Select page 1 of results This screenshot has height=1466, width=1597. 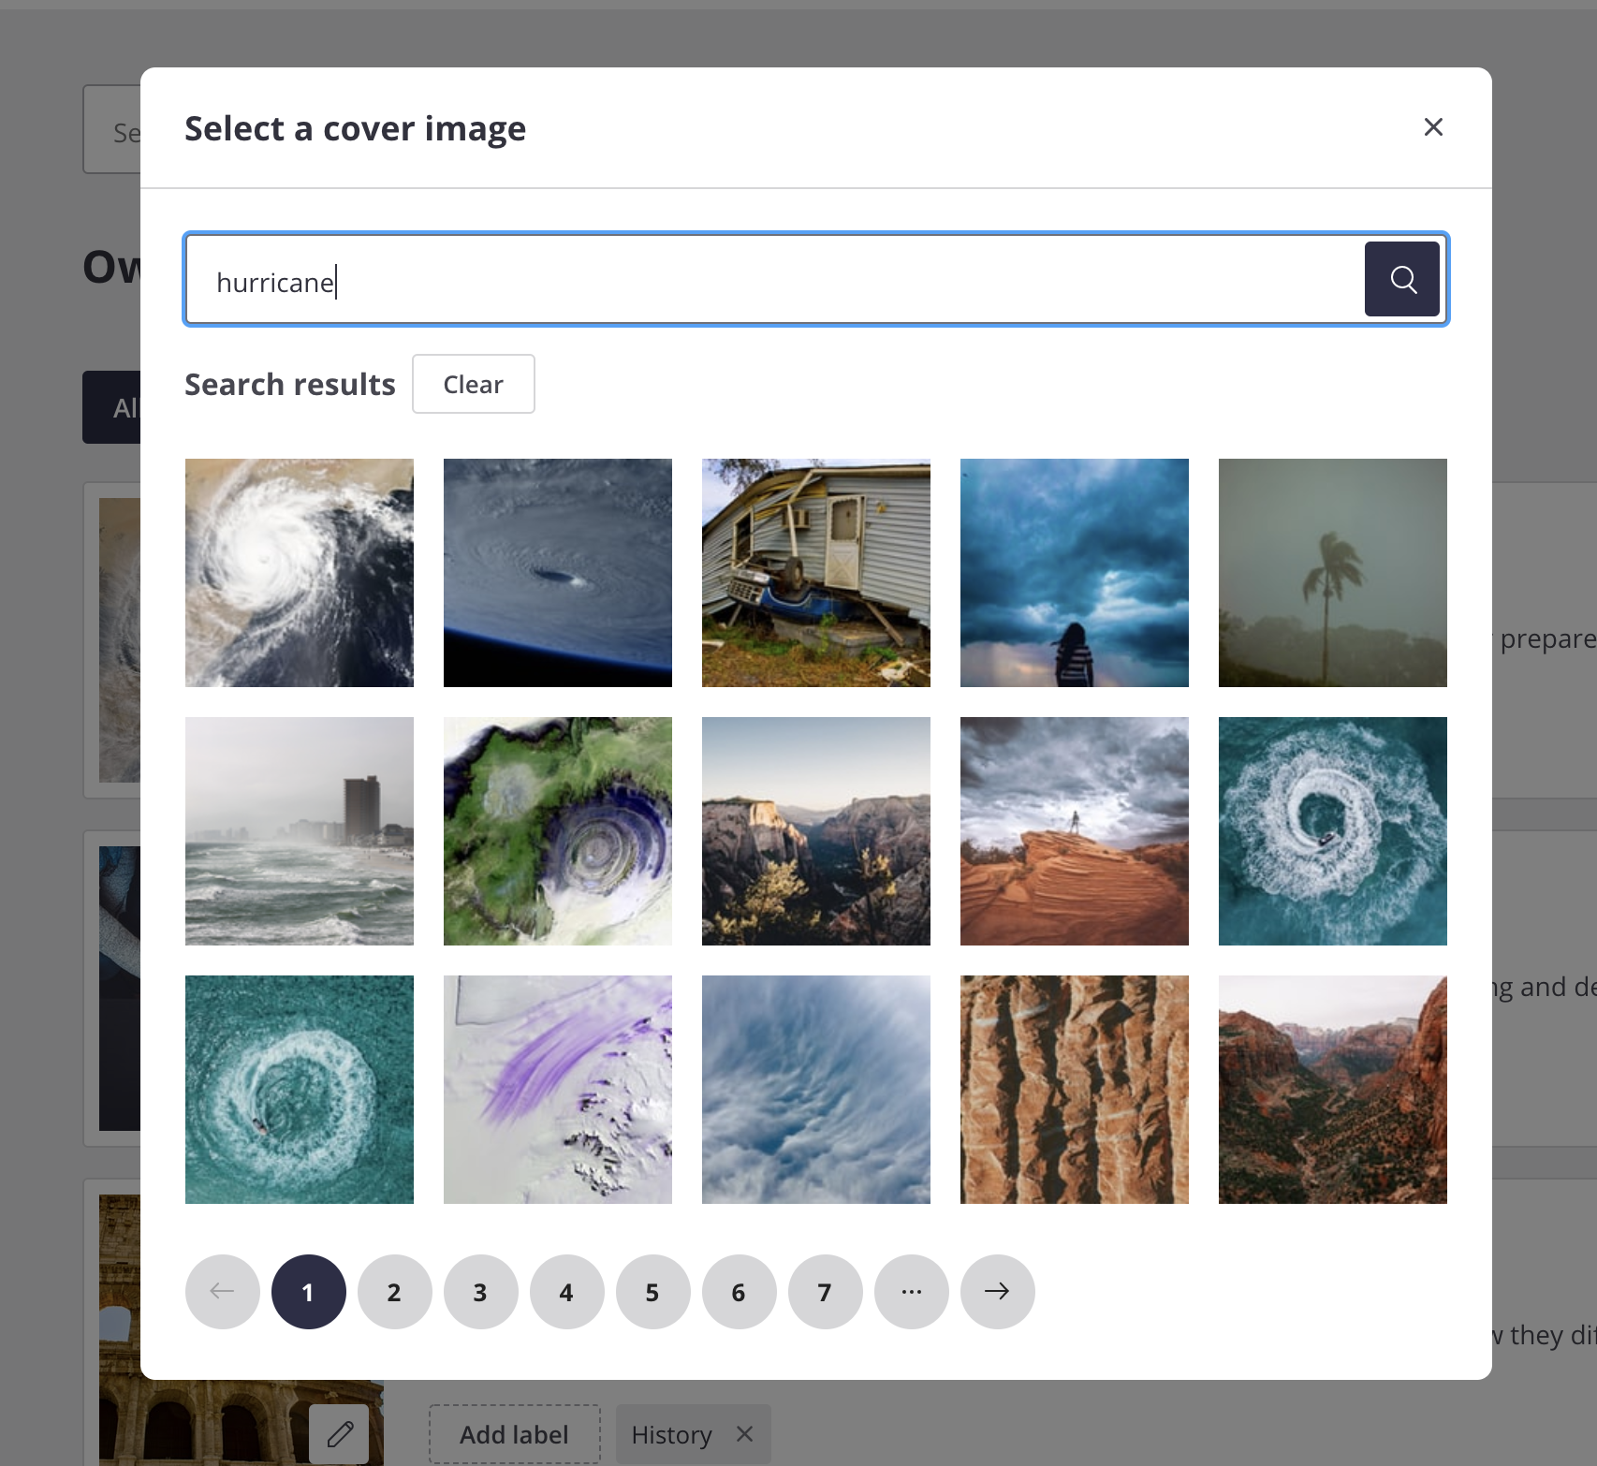[x=309, y=1292]
